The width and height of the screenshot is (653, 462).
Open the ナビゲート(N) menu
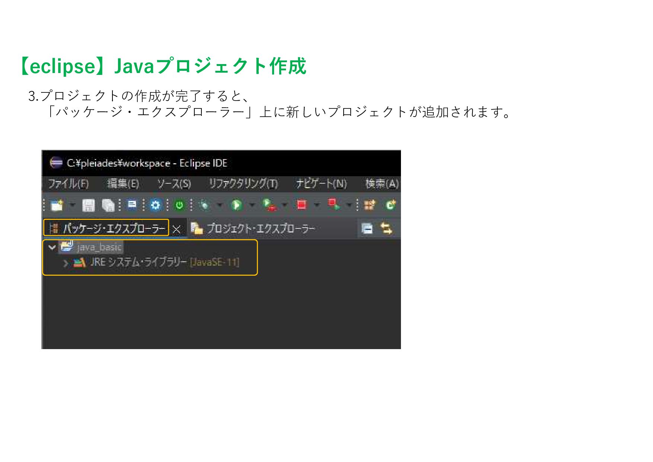[321, 184]
